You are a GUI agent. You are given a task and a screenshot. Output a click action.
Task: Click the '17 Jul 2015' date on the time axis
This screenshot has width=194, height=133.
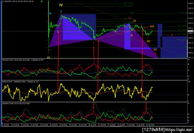(x=5, y=125)
